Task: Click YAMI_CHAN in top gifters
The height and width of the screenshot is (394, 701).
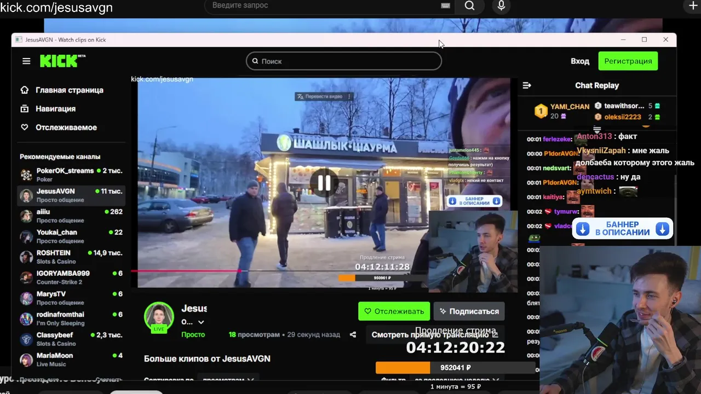Action: [x=570, y=107]
